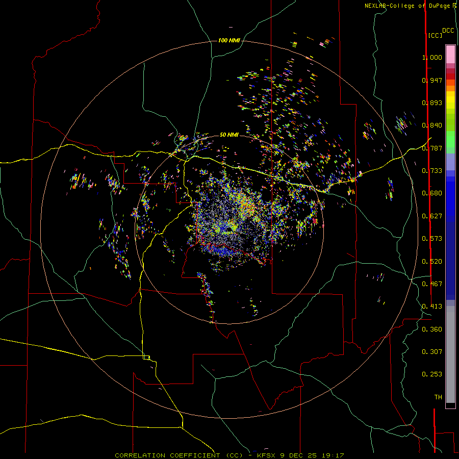Select the 0.360 scale value
The height and width of the screenshot is (459, 459).
click(x=432, y=329)
